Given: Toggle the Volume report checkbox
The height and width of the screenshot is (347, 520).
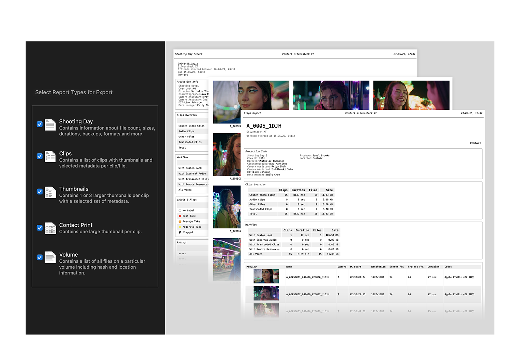Looking at the screenshot, I should 40,257.
